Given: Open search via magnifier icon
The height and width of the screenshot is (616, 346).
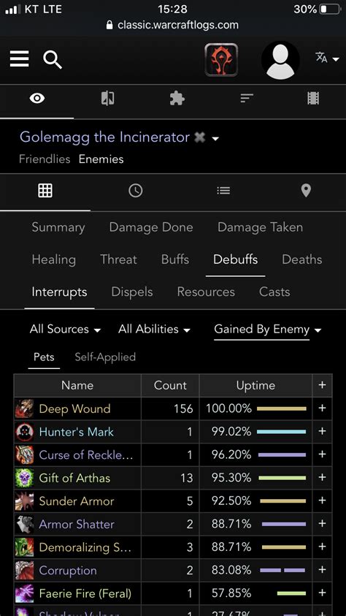Looking at the screenshot, I should [x=53, y=60].
